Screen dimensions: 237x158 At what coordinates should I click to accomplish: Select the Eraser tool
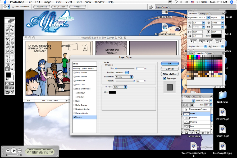pos(7,47)
